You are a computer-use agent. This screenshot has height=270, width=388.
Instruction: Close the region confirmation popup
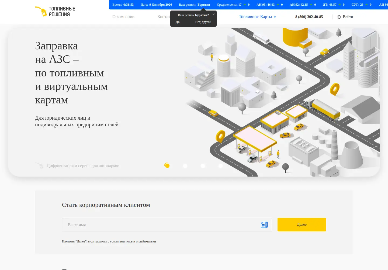214,14
